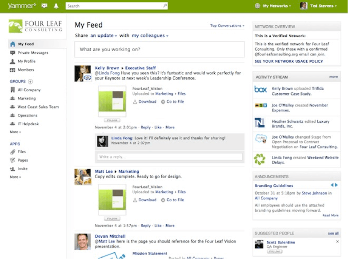Like Kelly Brown's post

click(x=158, y=128)
